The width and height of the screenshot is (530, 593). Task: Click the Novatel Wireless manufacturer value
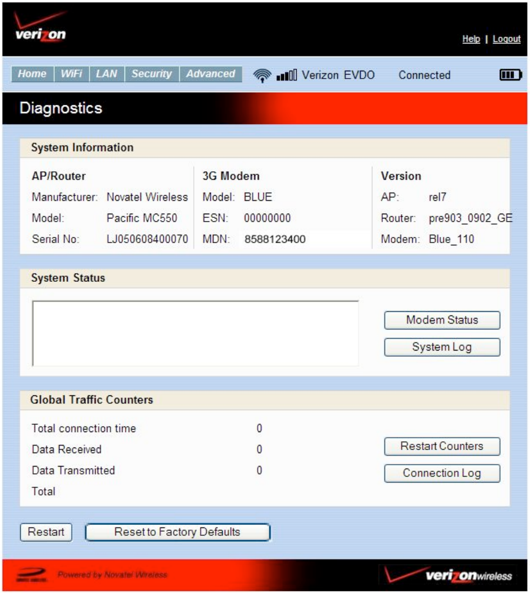click(147, 197)
